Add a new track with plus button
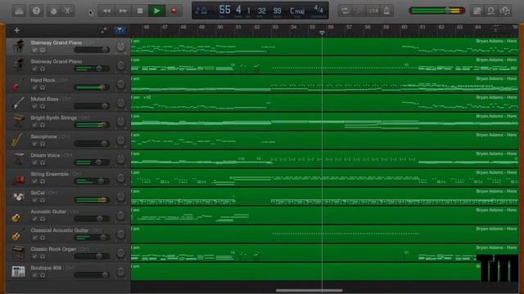524x294 pixels. [16, 30]
